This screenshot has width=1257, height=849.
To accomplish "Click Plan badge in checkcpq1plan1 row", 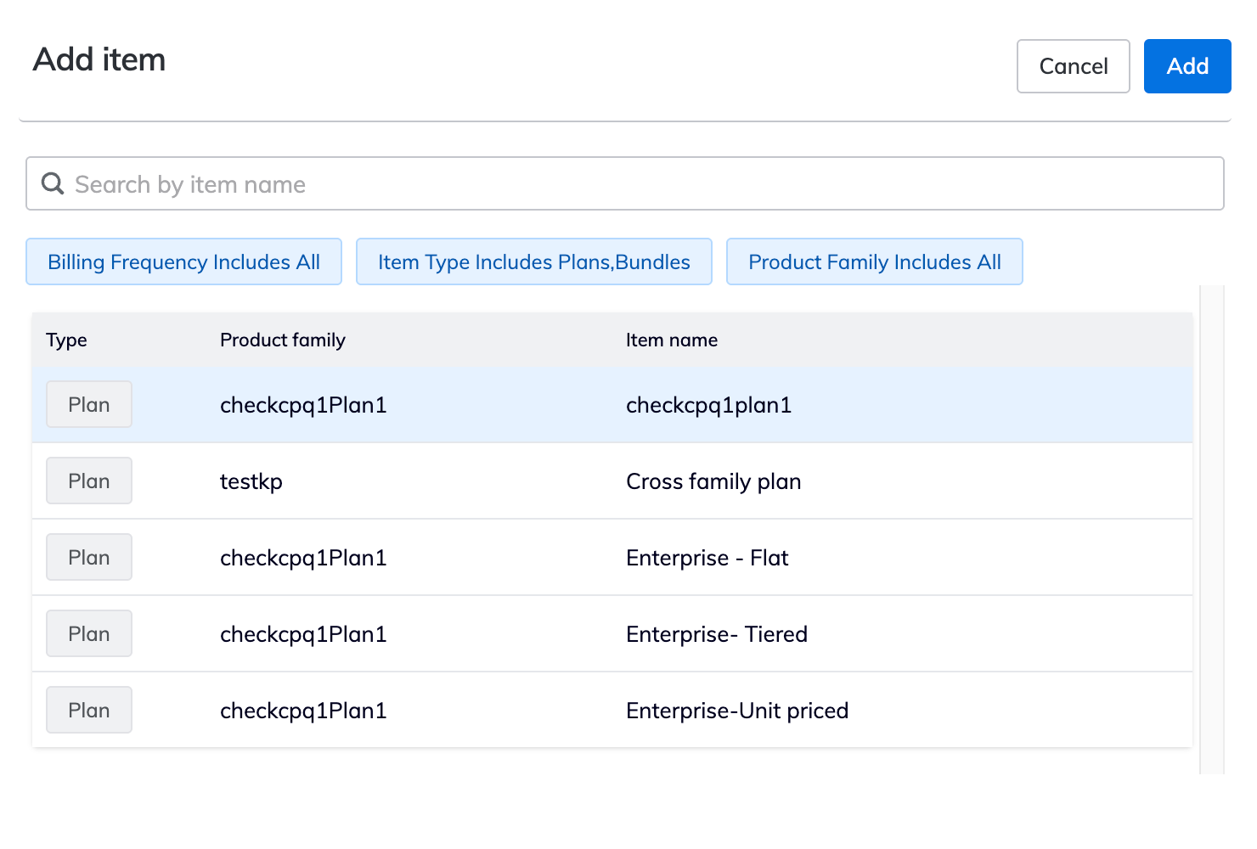I will 89,405.
